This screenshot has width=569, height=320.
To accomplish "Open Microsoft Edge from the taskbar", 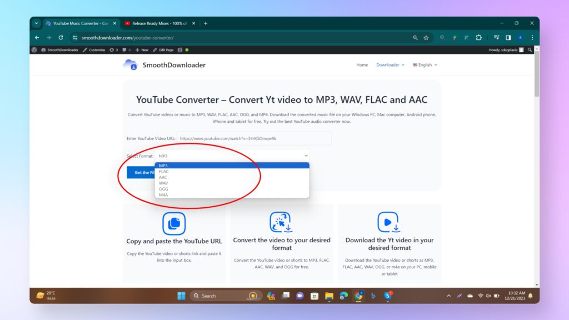I will 343,296.
